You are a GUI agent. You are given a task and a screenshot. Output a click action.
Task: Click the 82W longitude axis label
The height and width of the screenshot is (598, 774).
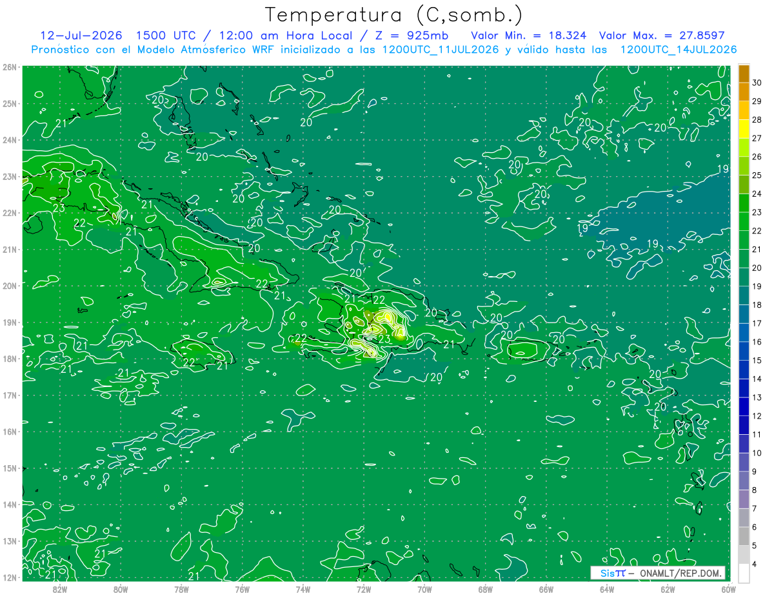coord(60,590)
